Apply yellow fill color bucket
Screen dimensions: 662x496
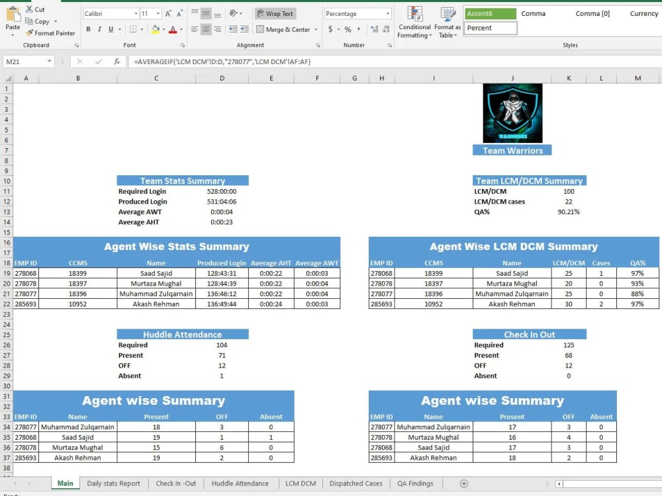(156, 29)
